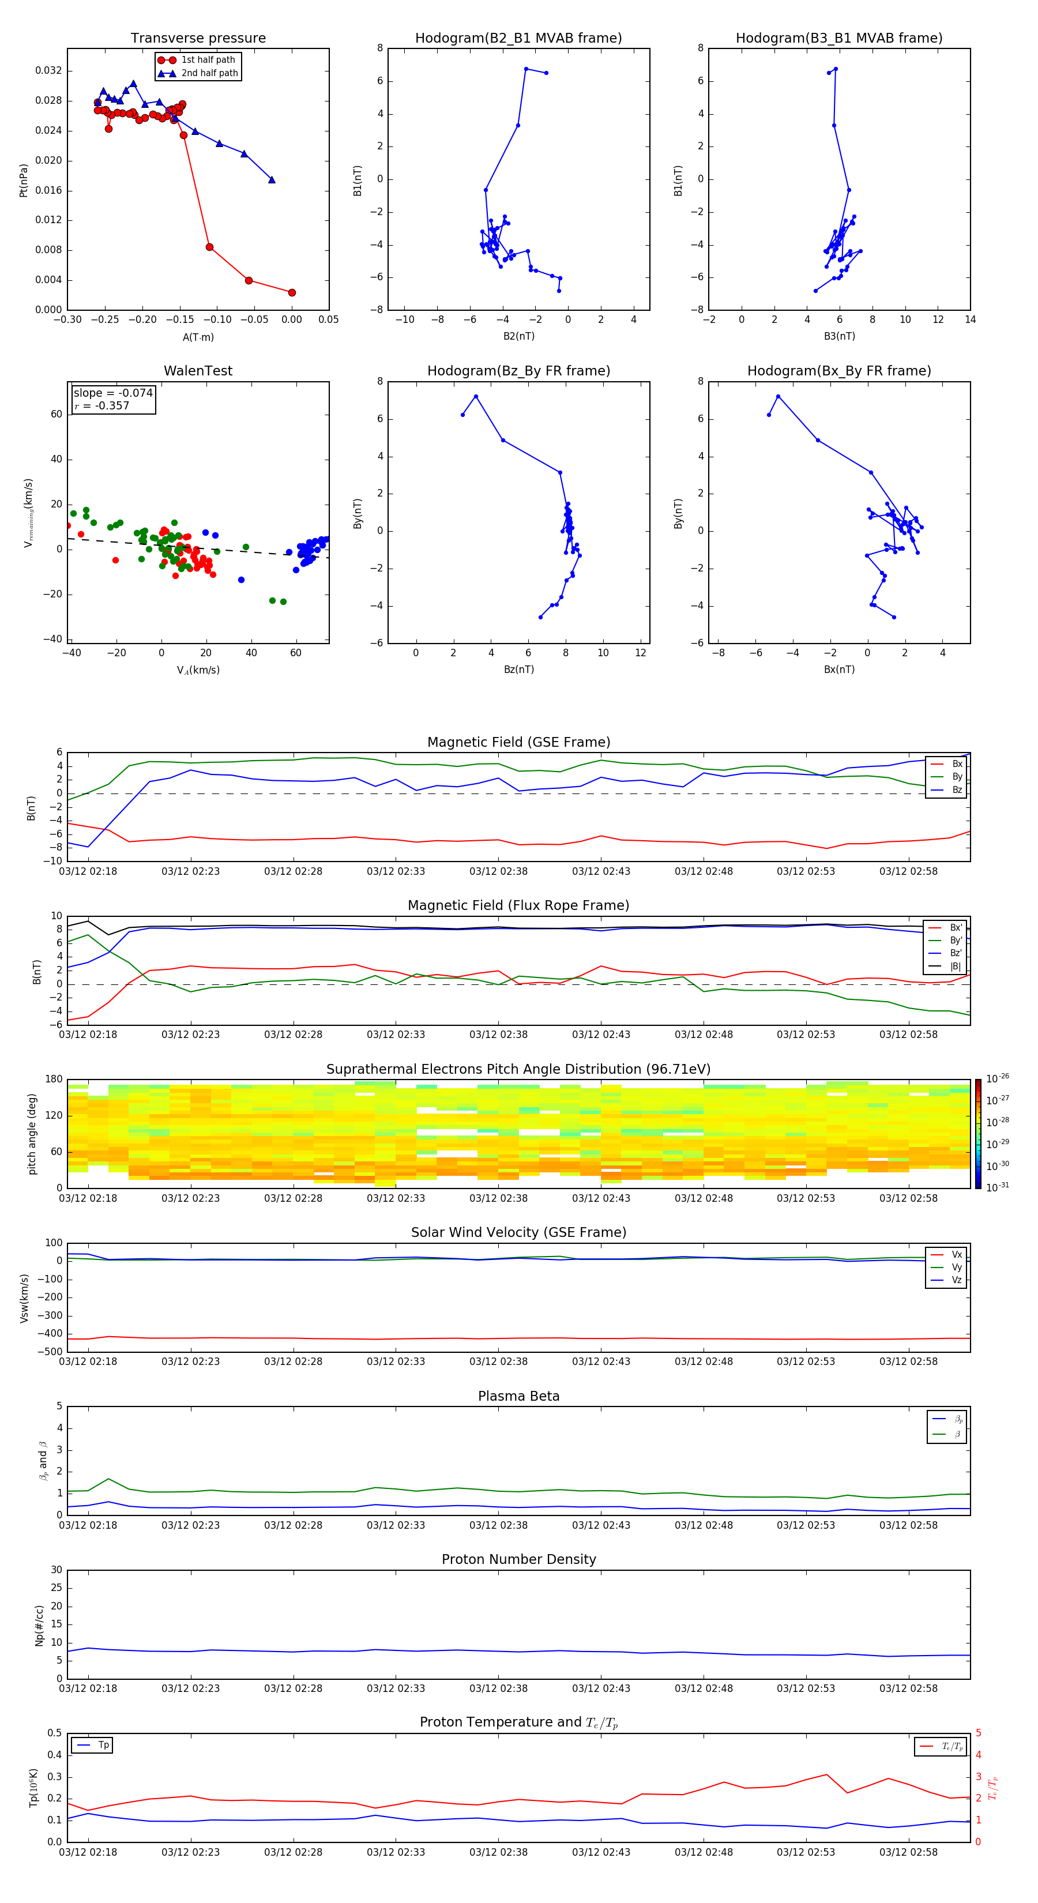This screenshot has width=1038, height=1903.
Task: Click "By'" in the Flux Rope legend
Action: click(946, 941)
